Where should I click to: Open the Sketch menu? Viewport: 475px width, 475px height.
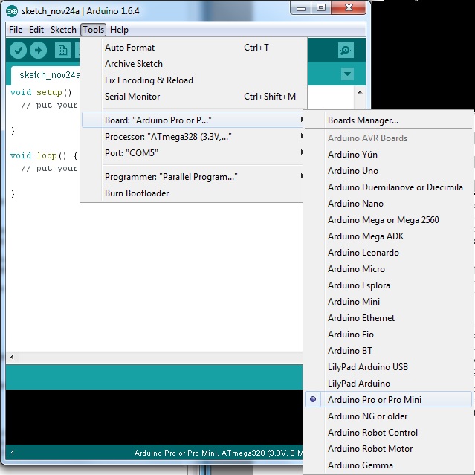(63, 30)
